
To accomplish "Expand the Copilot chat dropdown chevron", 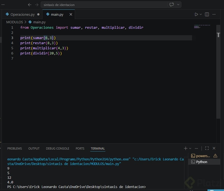I will click(x=178, y=5).
